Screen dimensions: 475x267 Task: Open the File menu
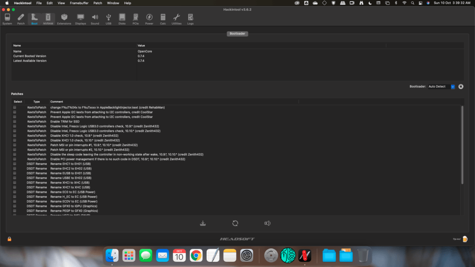[x=39, y=3]
